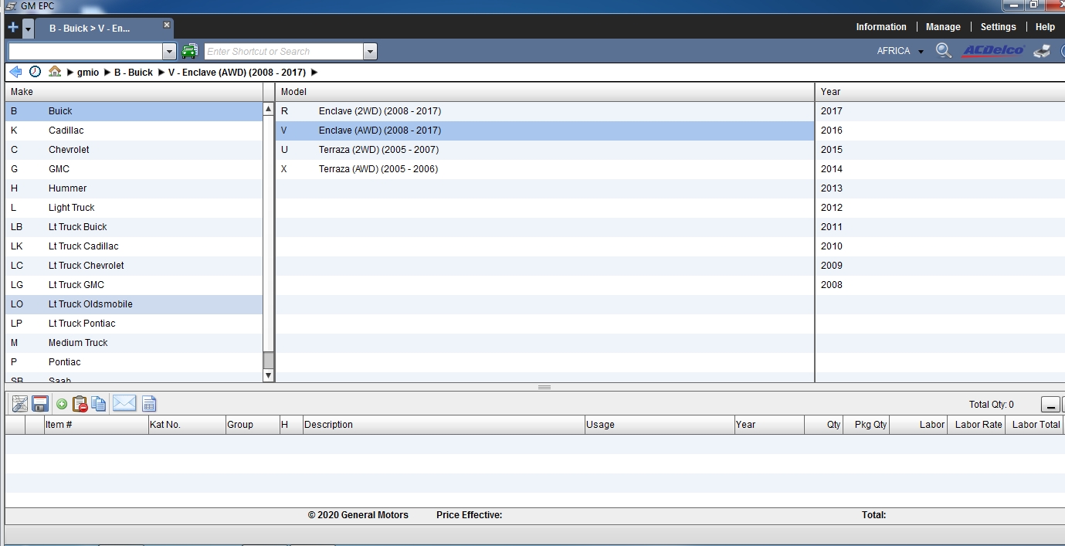Expand the arrow after Enclave breadcrumb
Viewport: 1065px width, 546px height.
pos(314,73)
